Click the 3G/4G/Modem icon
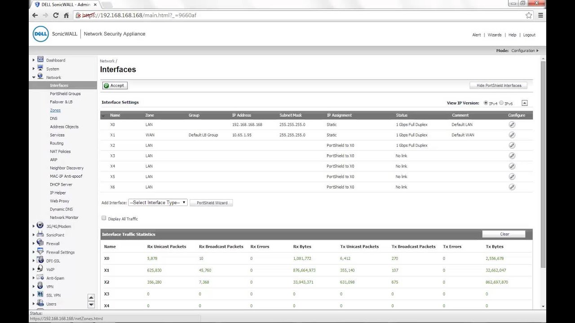The height and width of the screenshot is (323, 575). click(x=40, y=226)
